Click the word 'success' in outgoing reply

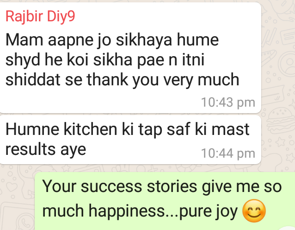pos(111,187)
